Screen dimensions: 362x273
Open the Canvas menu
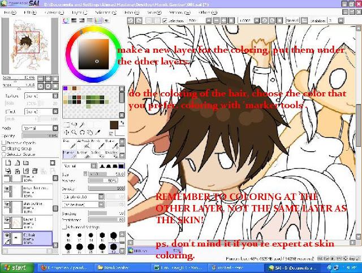pyautogui.click(x=54, y=12)
